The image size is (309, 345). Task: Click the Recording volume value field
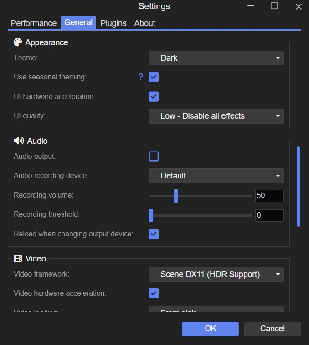269,196
